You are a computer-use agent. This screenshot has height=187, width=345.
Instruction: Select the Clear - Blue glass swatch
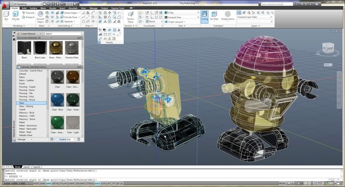[x=57, y=100]
